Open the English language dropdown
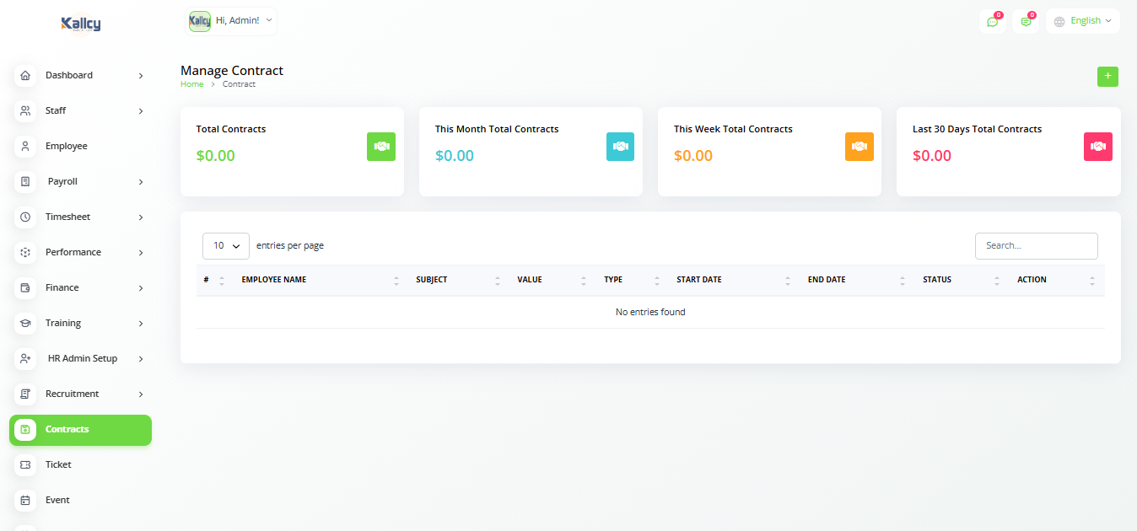The height and width of the screenshot is (531, 1137). 1083,21
